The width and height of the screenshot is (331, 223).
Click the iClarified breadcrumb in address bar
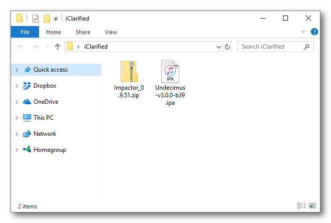coord(96,47)
